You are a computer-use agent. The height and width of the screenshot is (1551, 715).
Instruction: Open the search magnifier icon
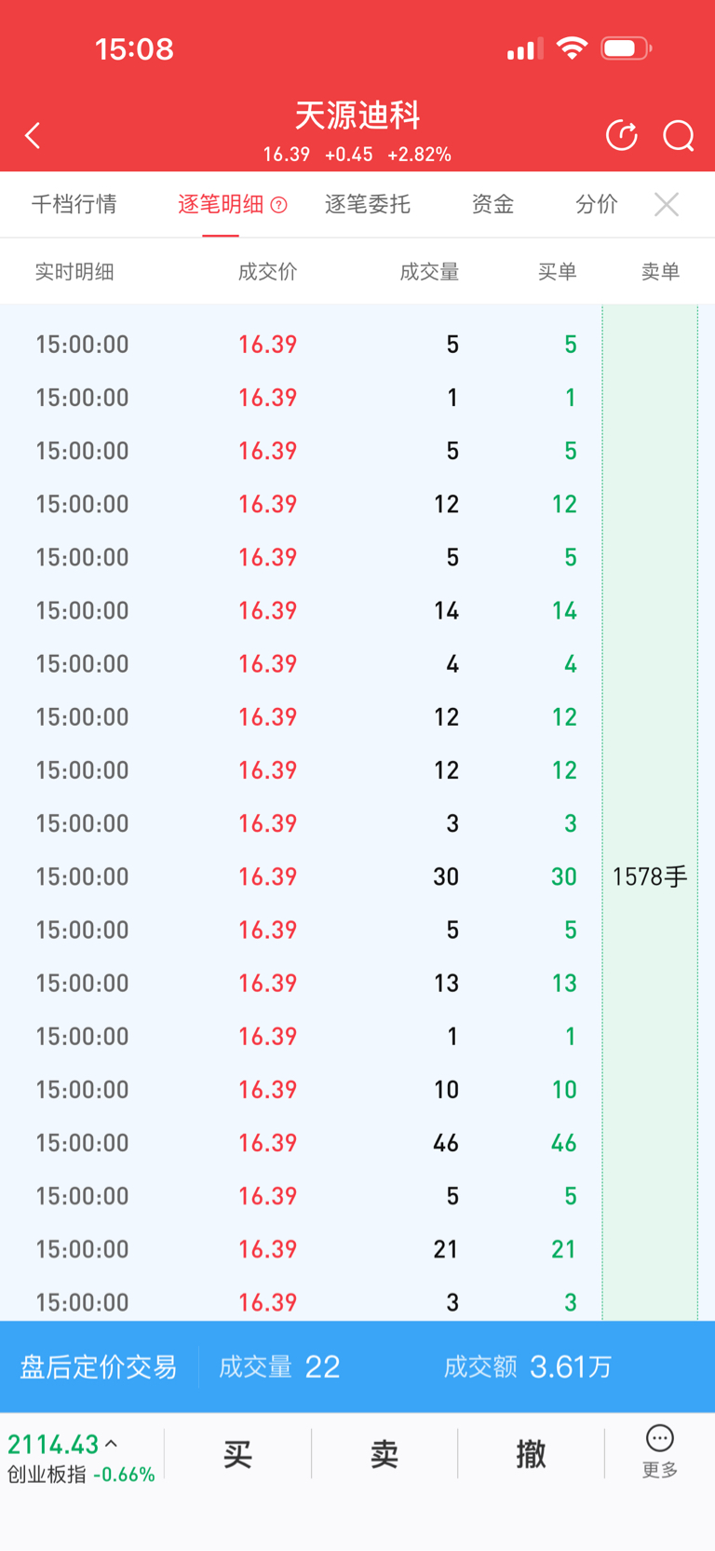tap(679, 136)
